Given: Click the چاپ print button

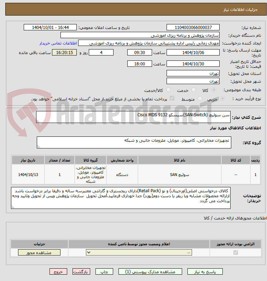Looking at the screenshot, I should (104, 272).
